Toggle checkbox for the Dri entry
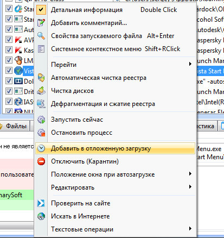224x238 pixels. coord(9,91)
